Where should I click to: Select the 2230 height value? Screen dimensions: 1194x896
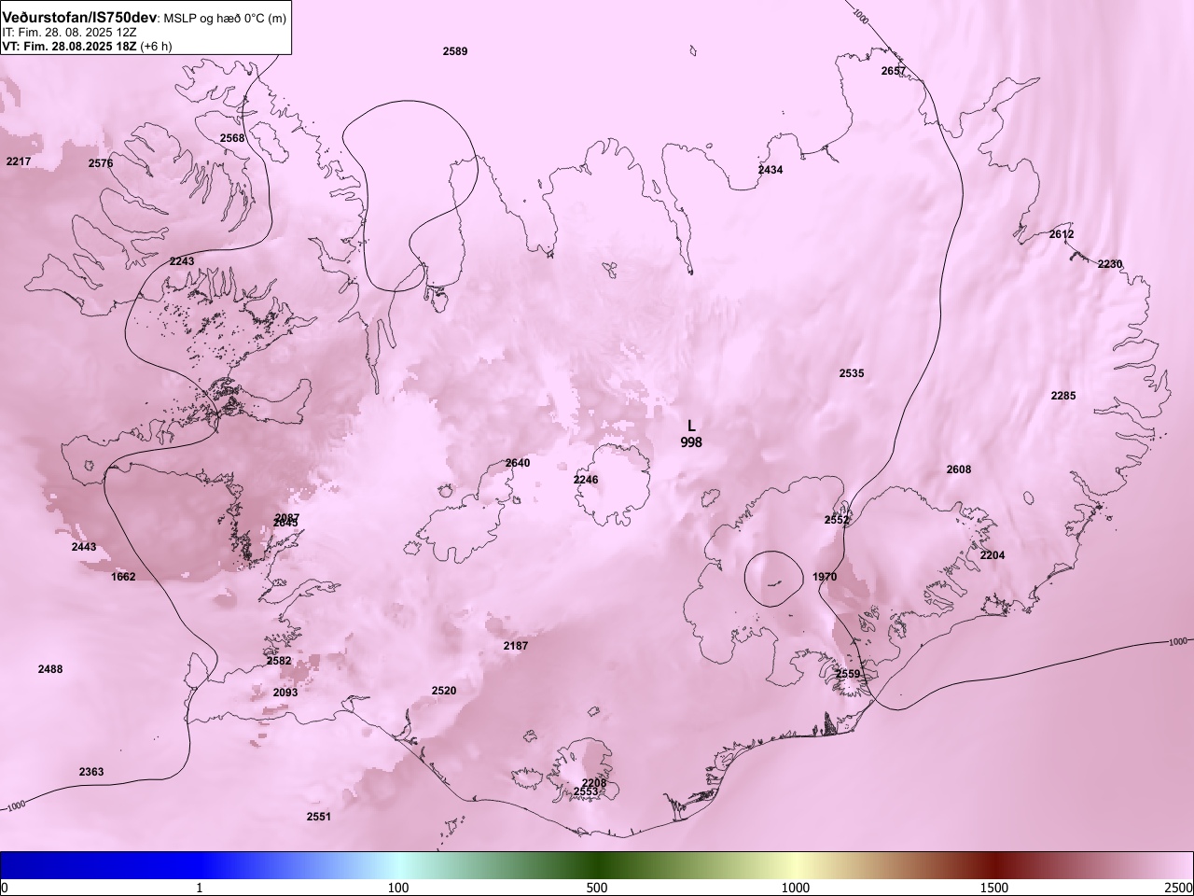[x=1110, y=264]
